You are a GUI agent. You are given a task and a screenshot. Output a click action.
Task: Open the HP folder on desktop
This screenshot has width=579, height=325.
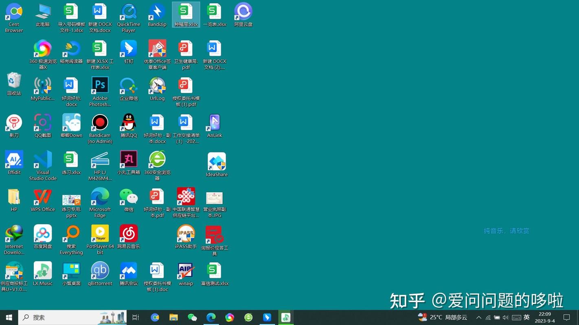click(x=14, y=197)
